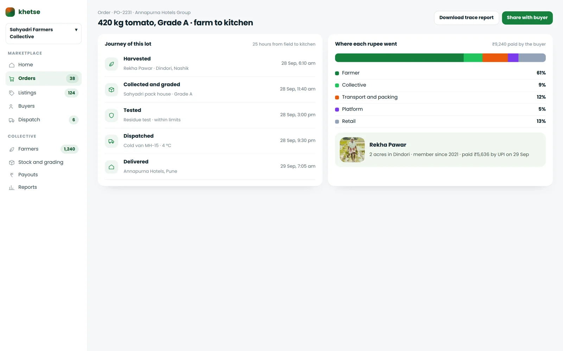
Task: Click the Buyers person icon
Action: point(12,106)
